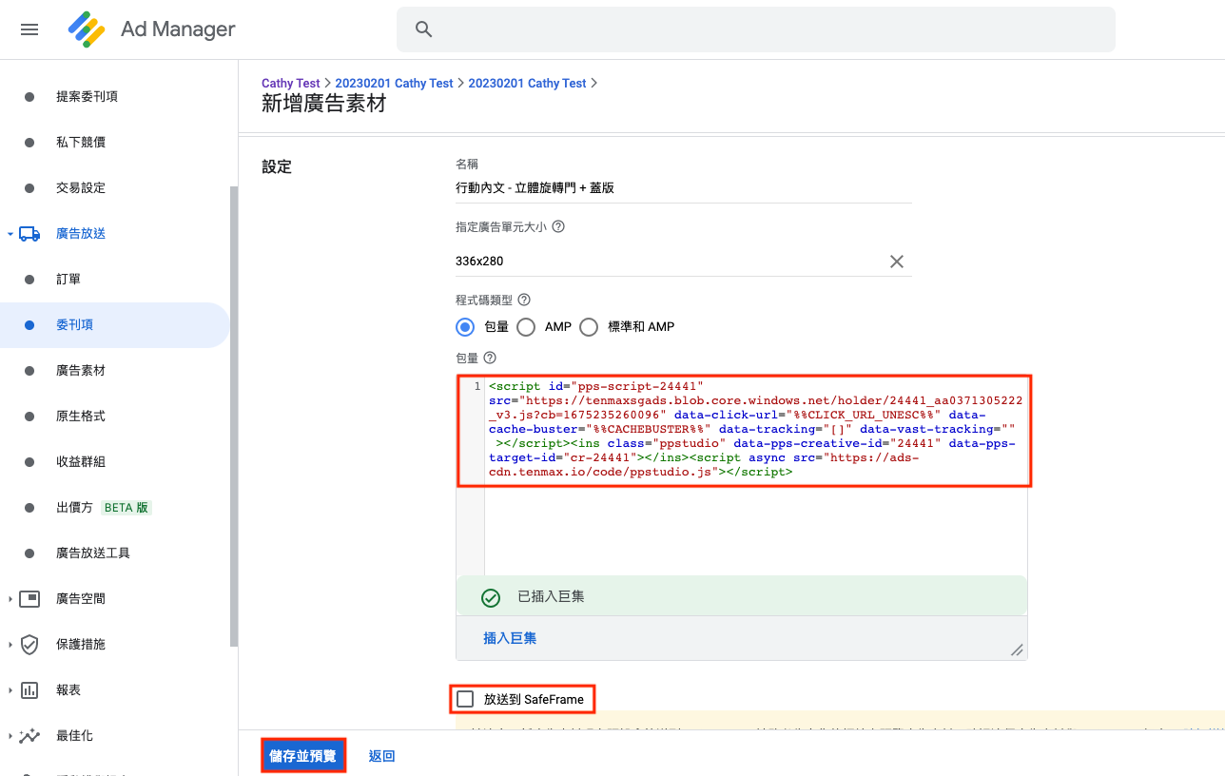Click the 儲存並預覽 button
This screenshot has height=776, width=1225.
[302, 756]
